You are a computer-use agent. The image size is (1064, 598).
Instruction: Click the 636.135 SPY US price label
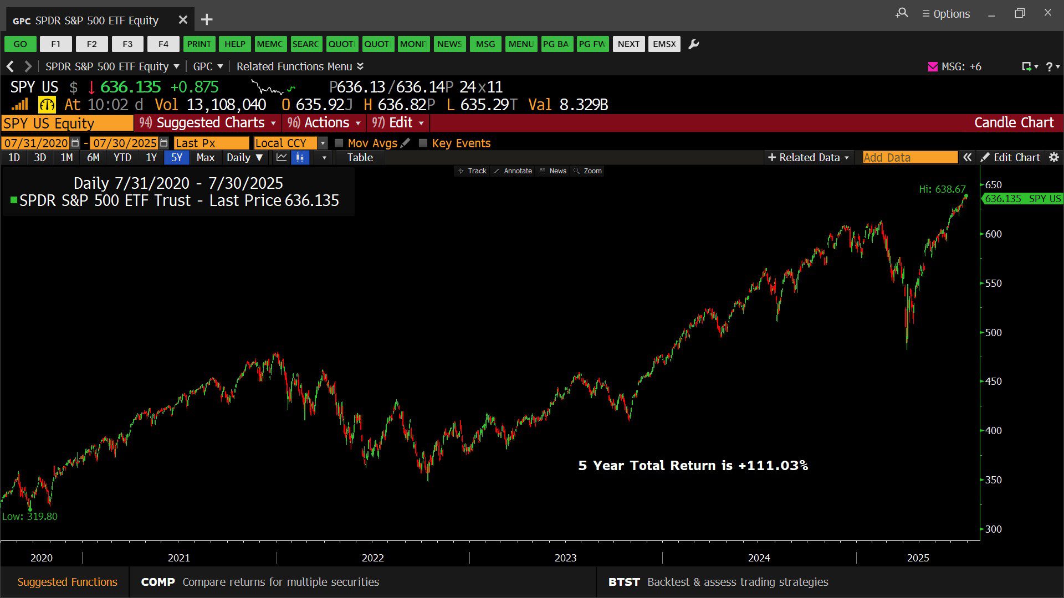tap(1022, 198)
